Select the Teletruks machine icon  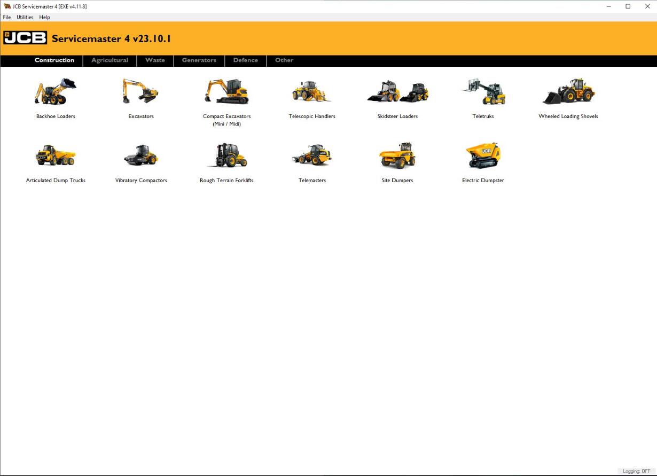tap(483, 92)
